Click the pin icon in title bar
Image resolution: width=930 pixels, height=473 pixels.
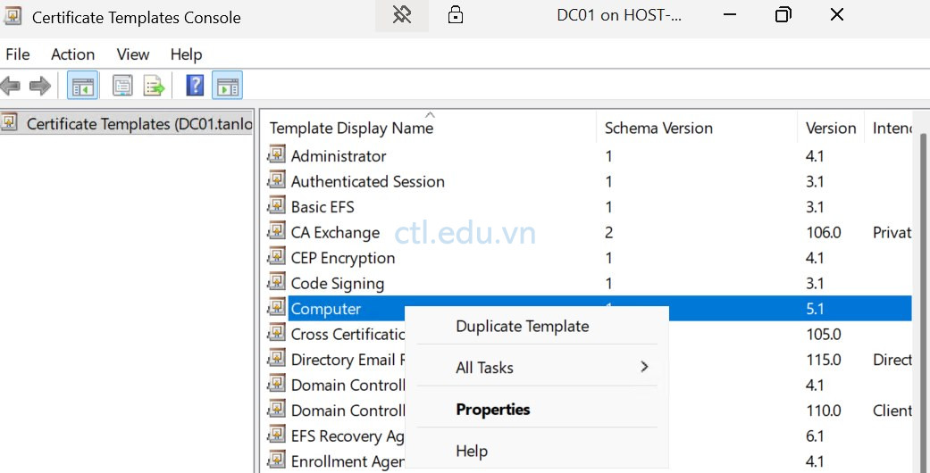(402, 15)
